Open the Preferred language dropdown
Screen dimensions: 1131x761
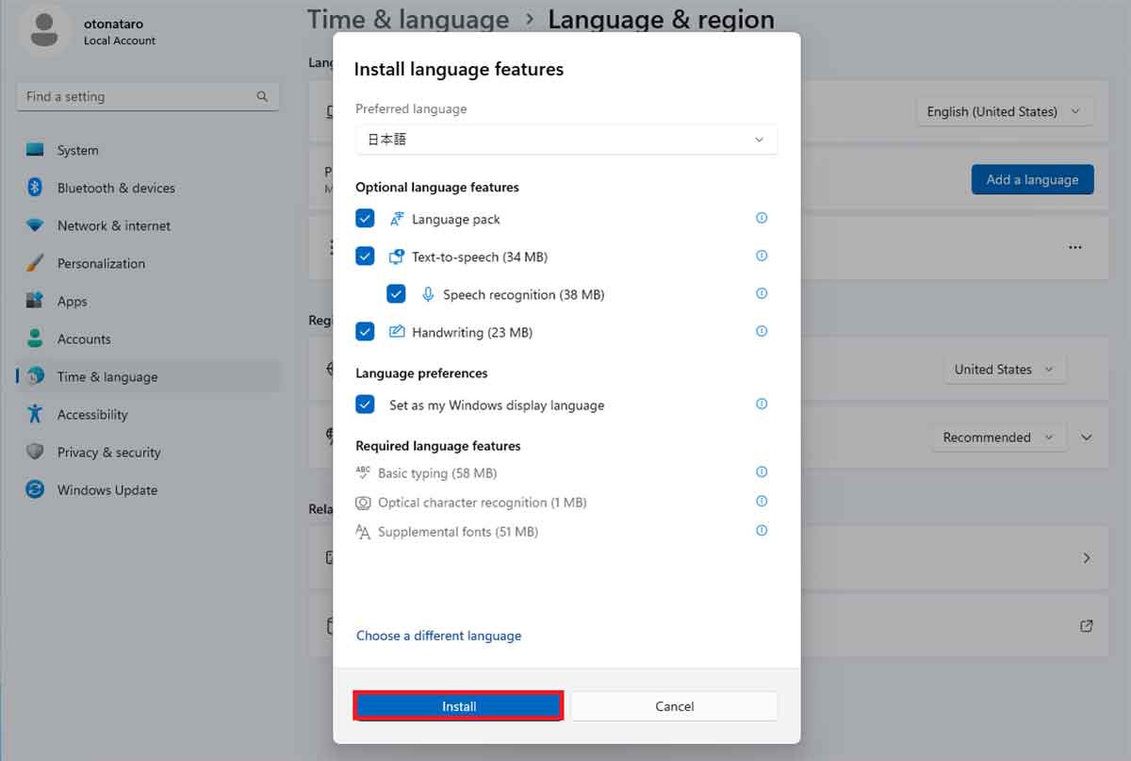pyautogui.click(x=566, y=140)
